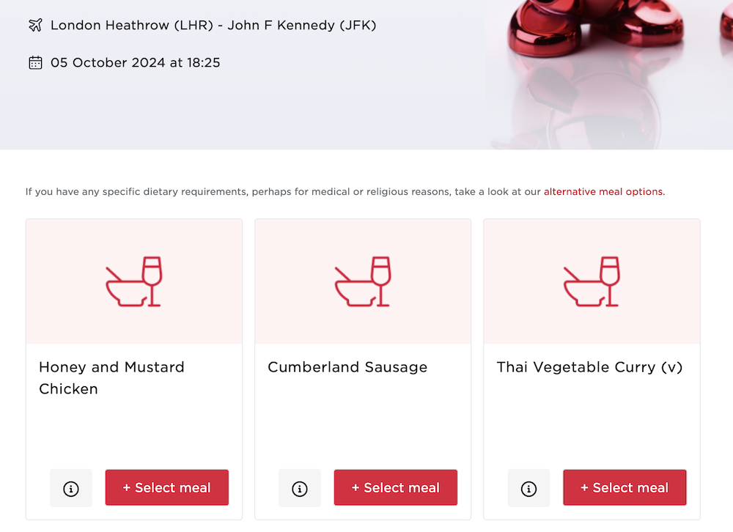Viewport: 733px width, 532px height.
Task: Click the meal icon above Cumberland Sausage
Action: pyautogui.click(x=363, y=281)
